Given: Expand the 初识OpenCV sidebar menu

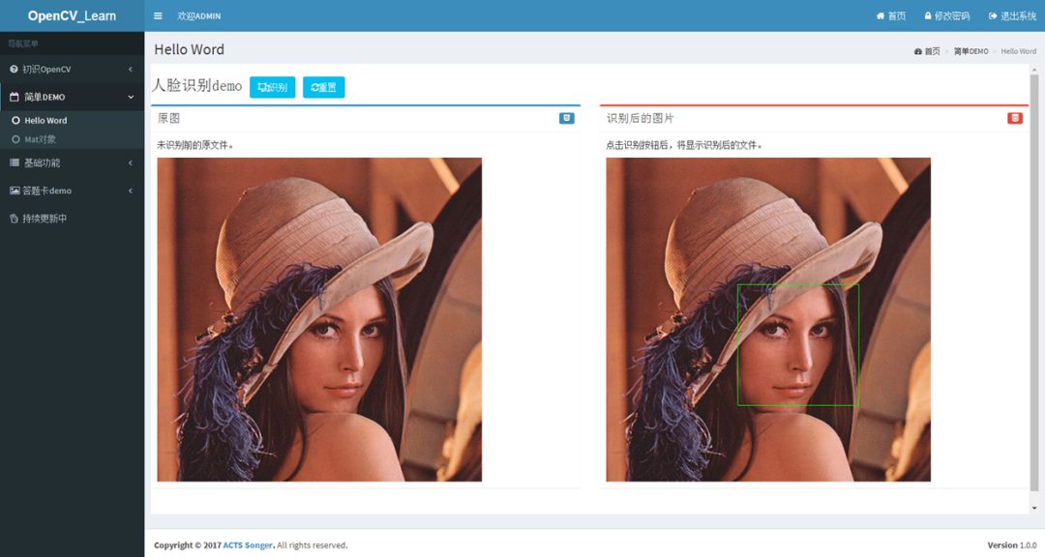Looking at the screenshot, I should (x=72, y=70).
